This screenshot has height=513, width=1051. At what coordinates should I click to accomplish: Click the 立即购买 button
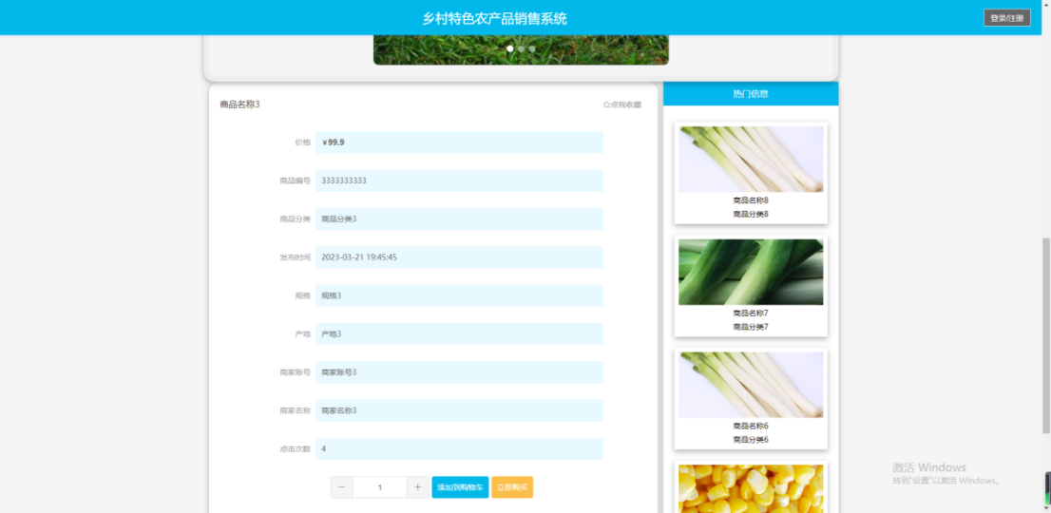point(512,487)
